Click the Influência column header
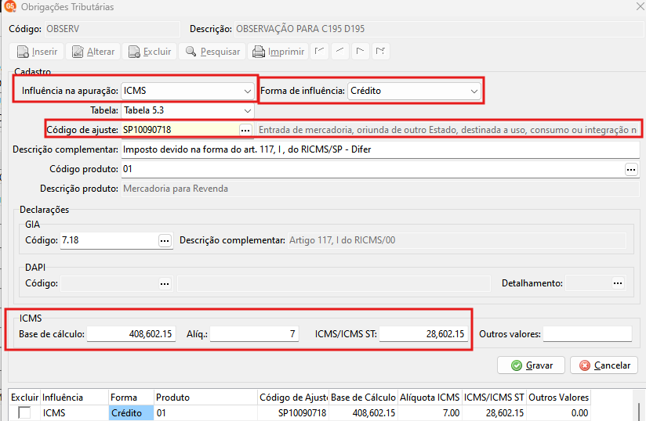This screenshot has width=646, height=421. pos(74,398)
